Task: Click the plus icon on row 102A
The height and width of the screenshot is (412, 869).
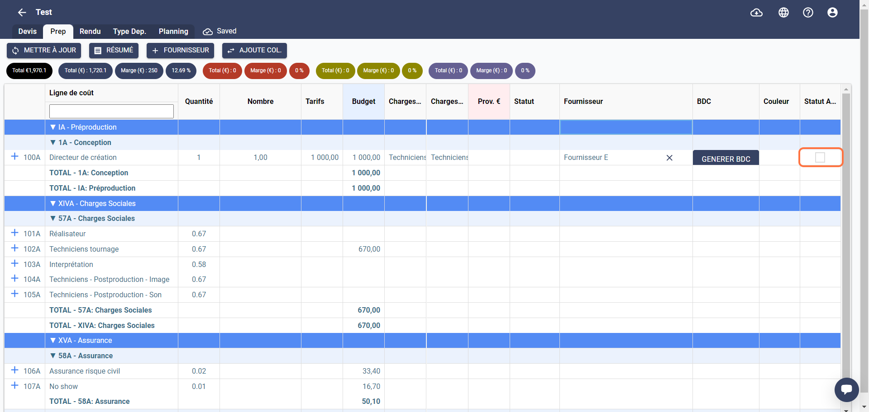Action: click(x=14, y=248)
